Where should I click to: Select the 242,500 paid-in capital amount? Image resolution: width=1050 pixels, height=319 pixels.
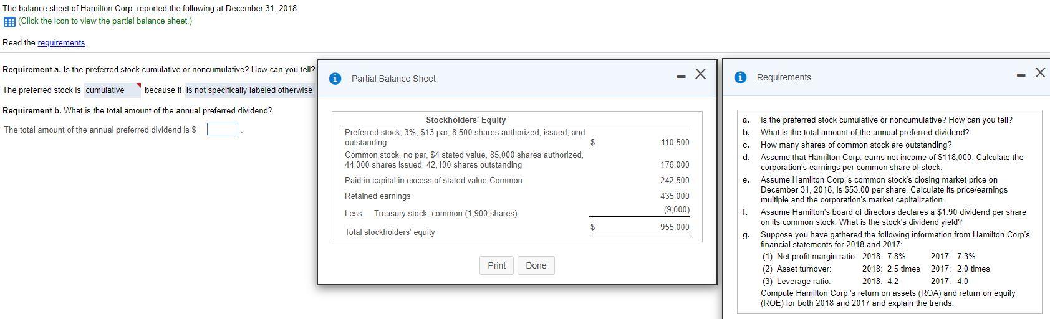coord(675,180)
